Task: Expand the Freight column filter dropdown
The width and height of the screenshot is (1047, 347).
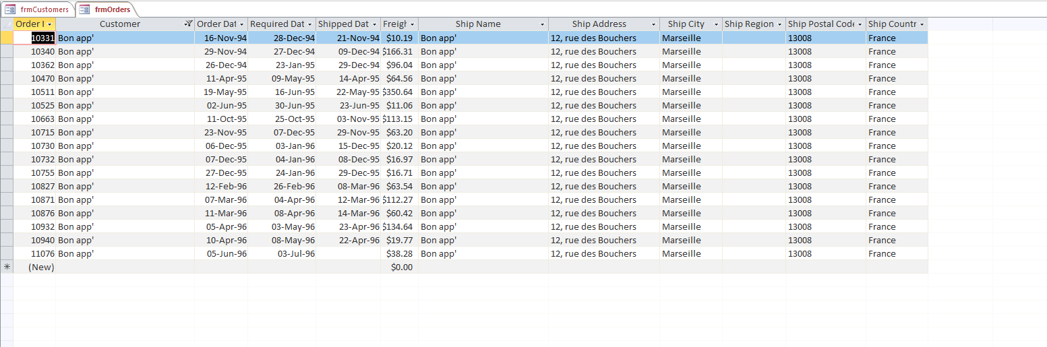Action: click(412, 24)
